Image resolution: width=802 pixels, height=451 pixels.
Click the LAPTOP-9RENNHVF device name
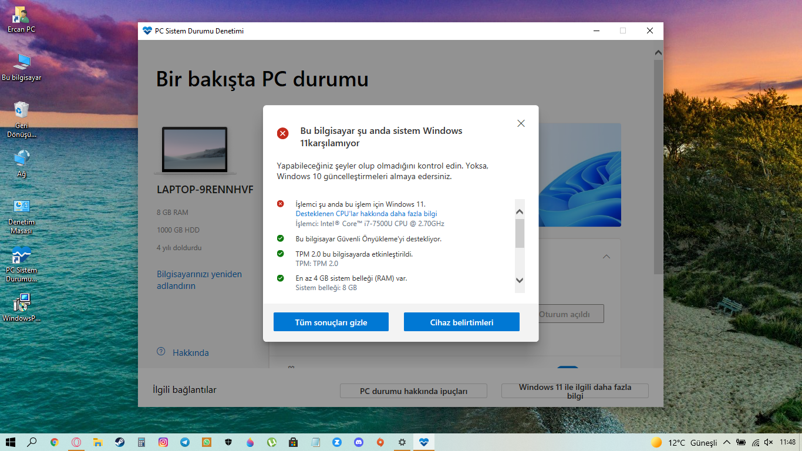point(205,190)
